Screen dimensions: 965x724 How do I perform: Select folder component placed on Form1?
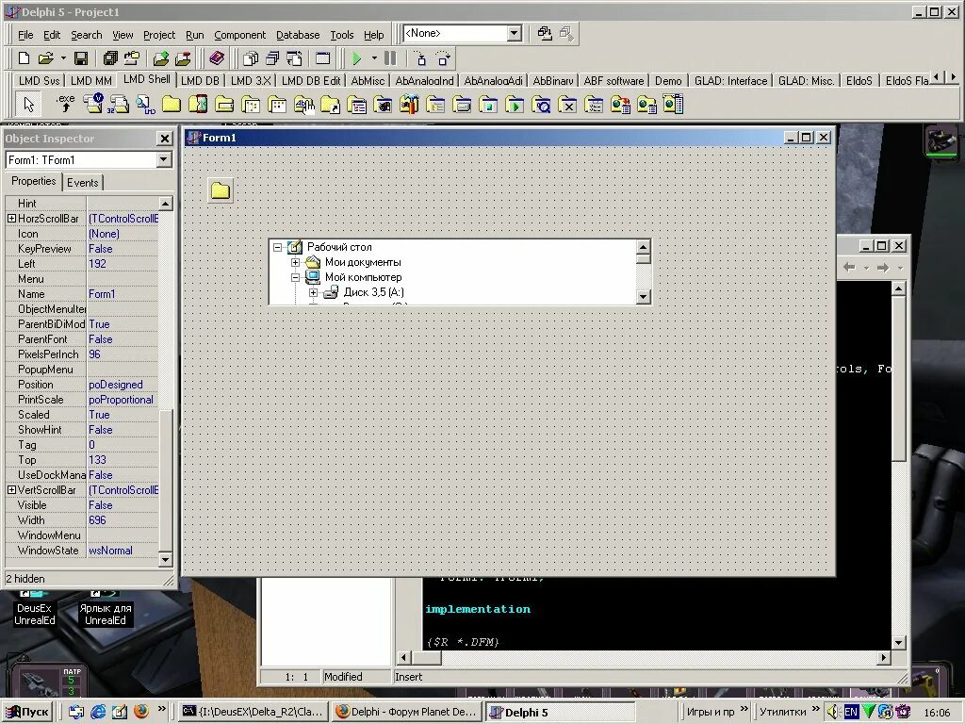point(221,190)
